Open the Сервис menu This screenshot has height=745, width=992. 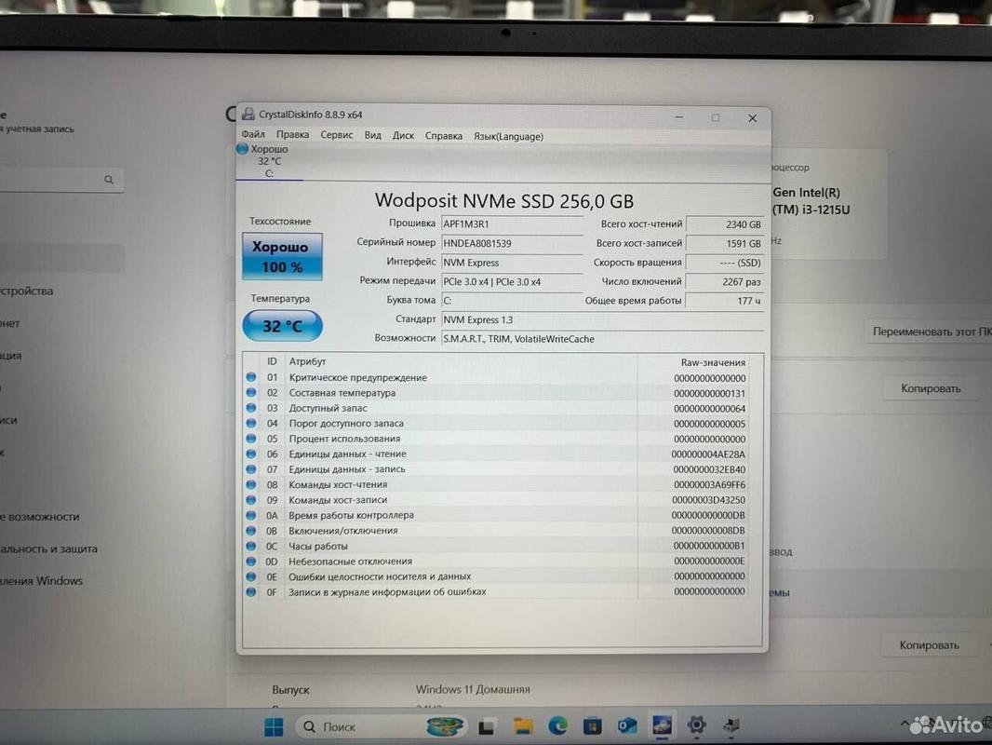[x=337, y=135]
